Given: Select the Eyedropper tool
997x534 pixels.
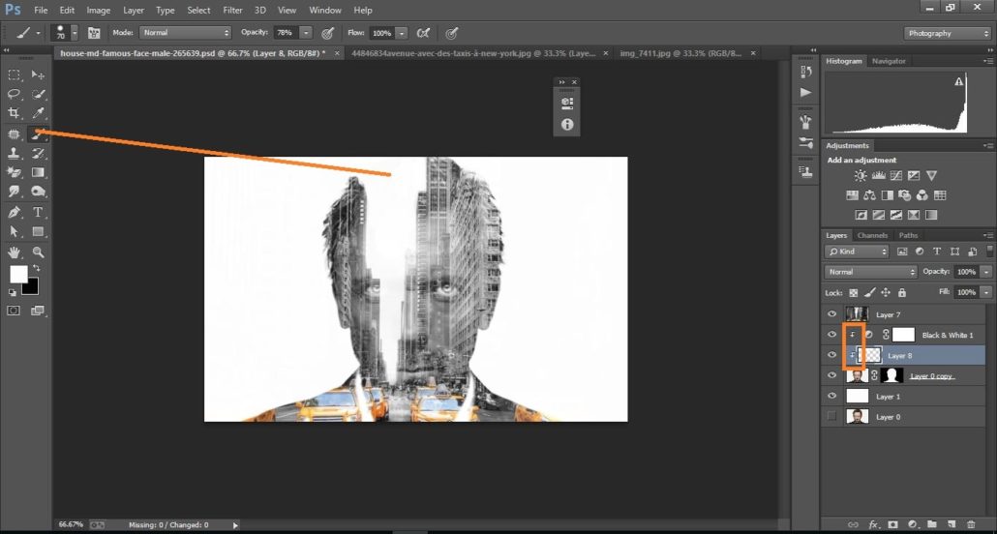Looking at the screenshot, I should click(38, 113).
